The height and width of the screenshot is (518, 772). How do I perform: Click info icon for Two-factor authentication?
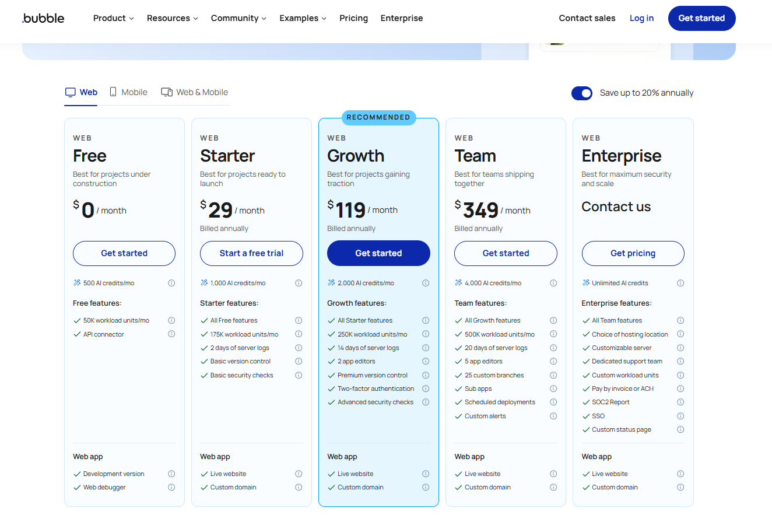pyautogui.click(x=426, y=388)
